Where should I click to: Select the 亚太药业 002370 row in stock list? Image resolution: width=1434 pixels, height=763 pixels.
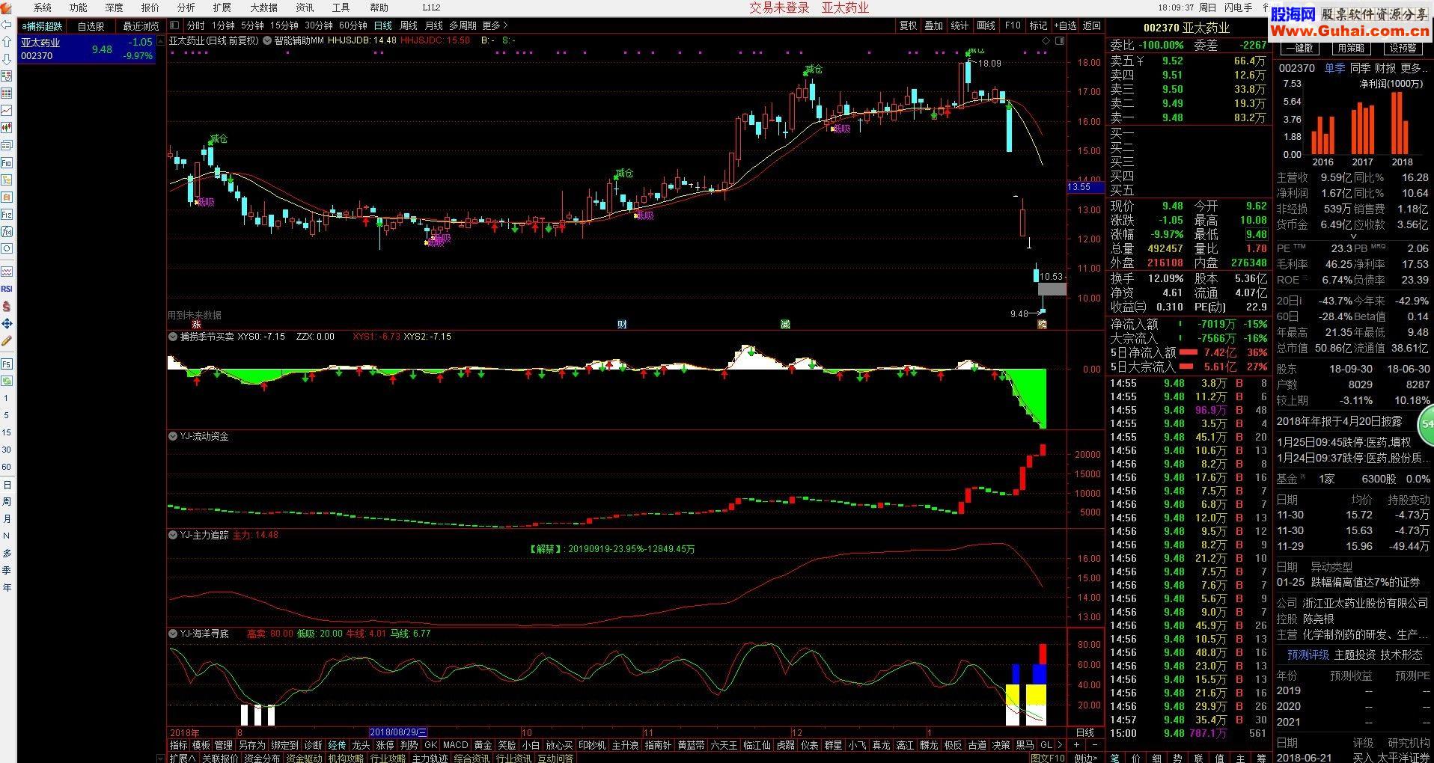(x=87, y=49)
